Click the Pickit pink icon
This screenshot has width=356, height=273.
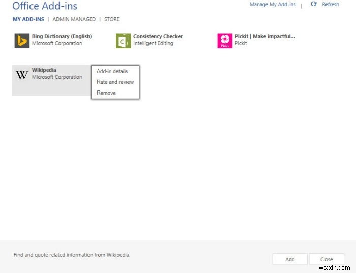pyautogui.click(x=225, y=41)
